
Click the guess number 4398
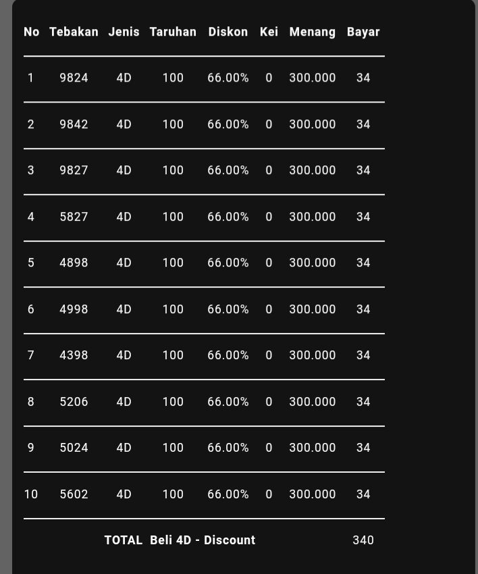tap(74, 355)
